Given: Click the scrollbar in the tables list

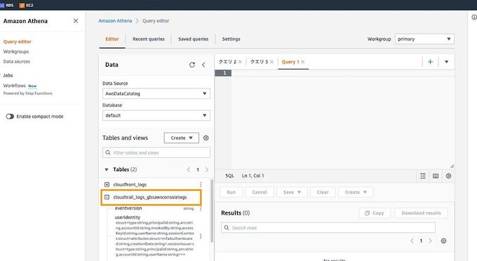Looking at the screenshot, I should [x=211, y=210].
